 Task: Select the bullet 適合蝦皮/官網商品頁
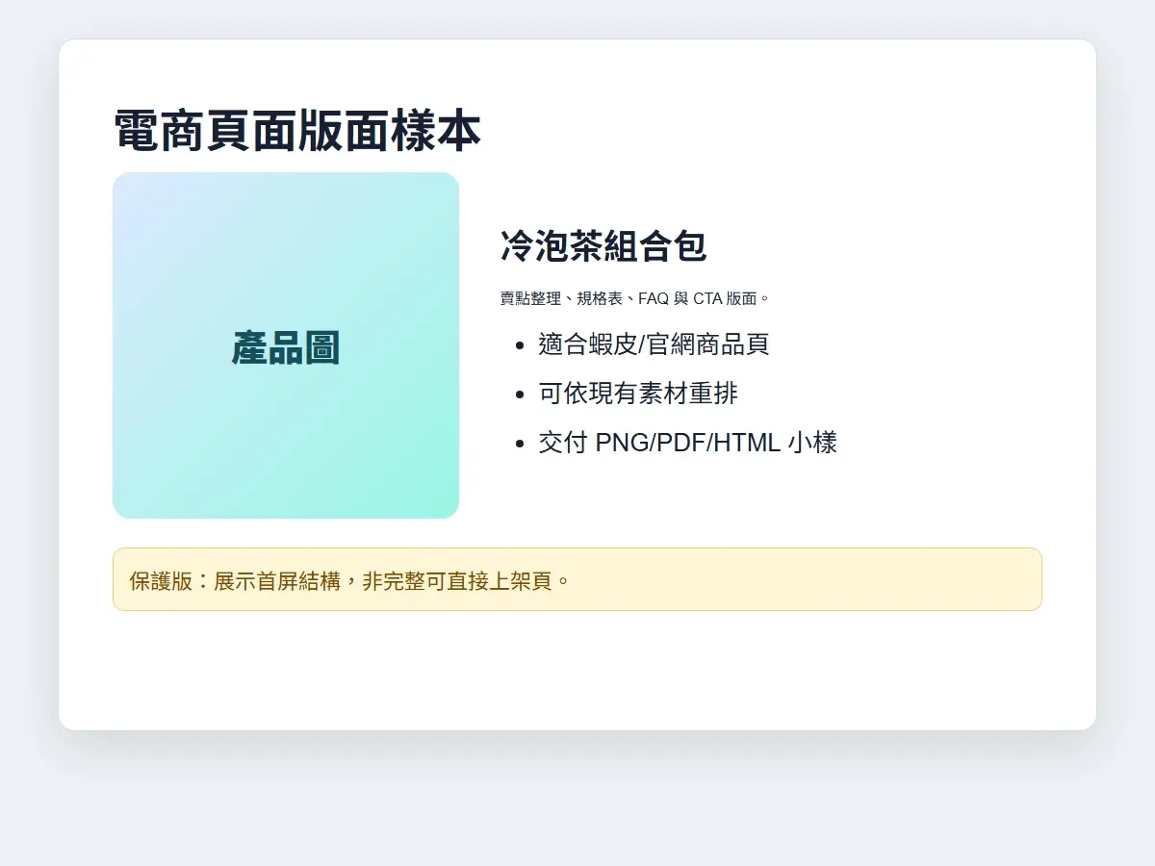tap(654, 344)
